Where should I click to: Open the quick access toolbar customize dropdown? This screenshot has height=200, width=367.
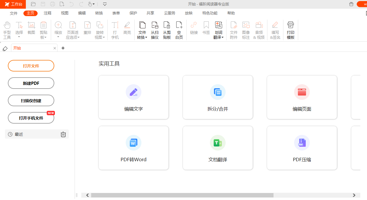[105, 4]
